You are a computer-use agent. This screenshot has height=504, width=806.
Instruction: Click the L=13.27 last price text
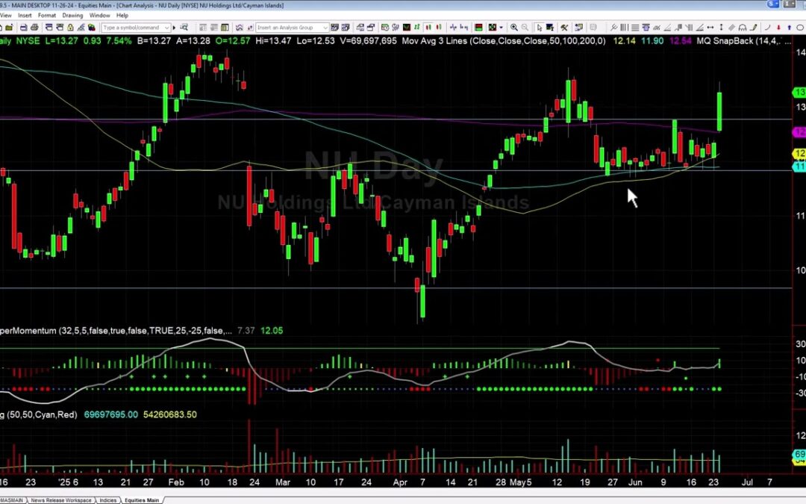pos(61,40)
